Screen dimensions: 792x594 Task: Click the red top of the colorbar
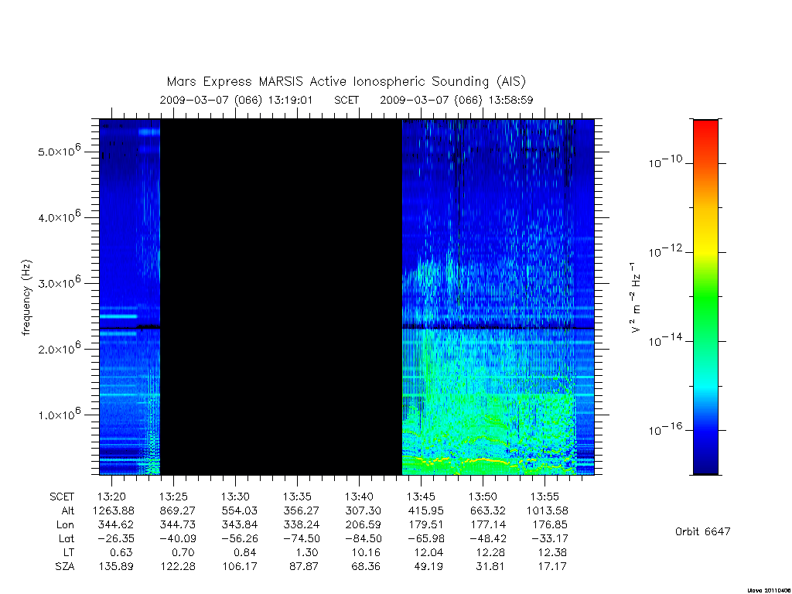tap(705, 132)
